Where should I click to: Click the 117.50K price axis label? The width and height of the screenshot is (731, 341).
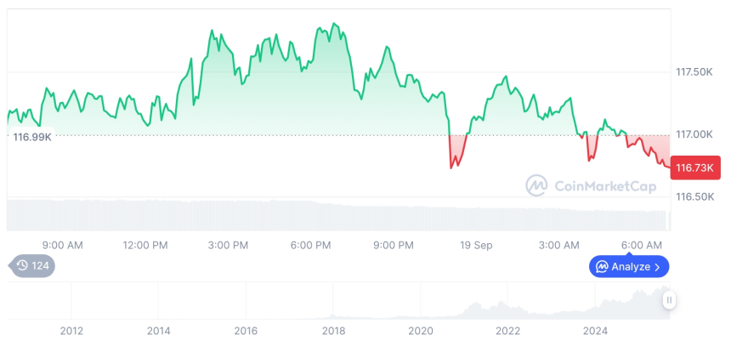click(694, 72)
